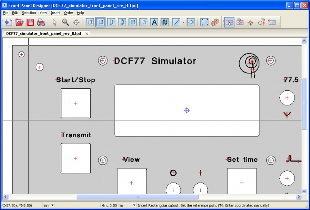
Task: Select the HPGL engraving tool
Action: [165, 22]
